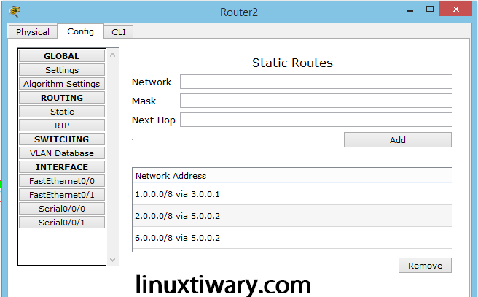Select the GLOBAL section header
This screenshot has height=297, width=478.
click(62, 56)
